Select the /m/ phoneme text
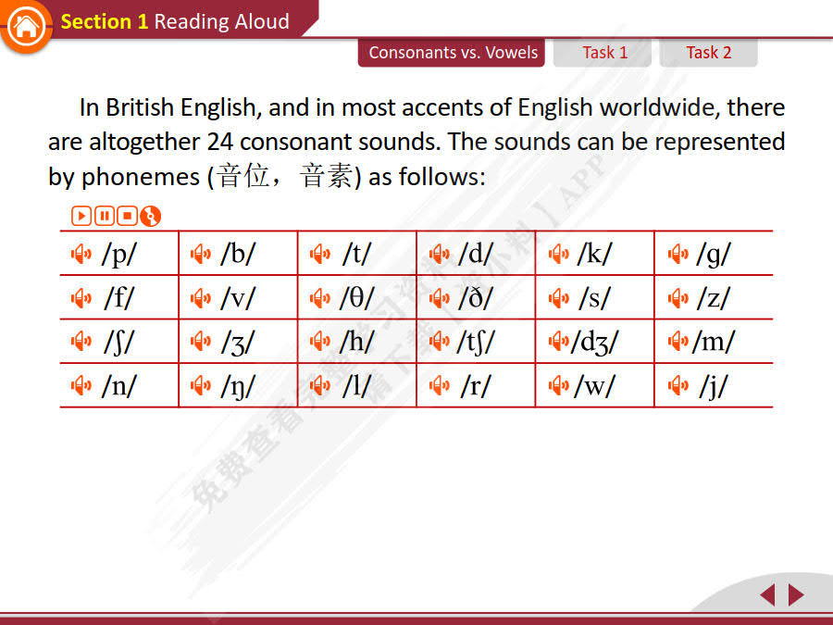Image resolution: width=833 pixels, height=625 pixels. coord(714,342)
